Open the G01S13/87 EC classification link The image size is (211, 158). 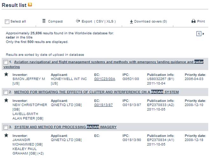coord(103,105)
